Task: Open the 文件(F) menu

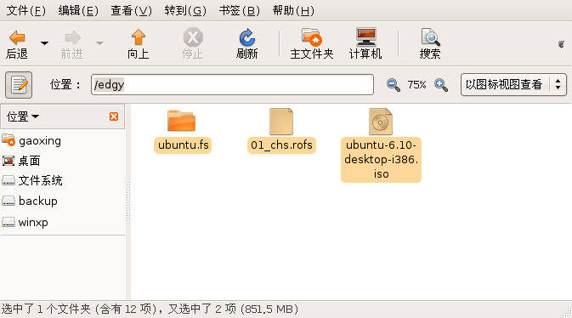Action: [x=26, y=10]
